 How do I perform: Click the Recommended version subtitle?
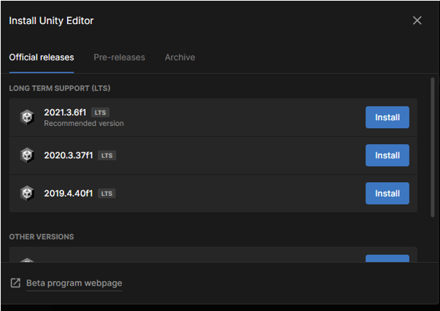[84, 123]
